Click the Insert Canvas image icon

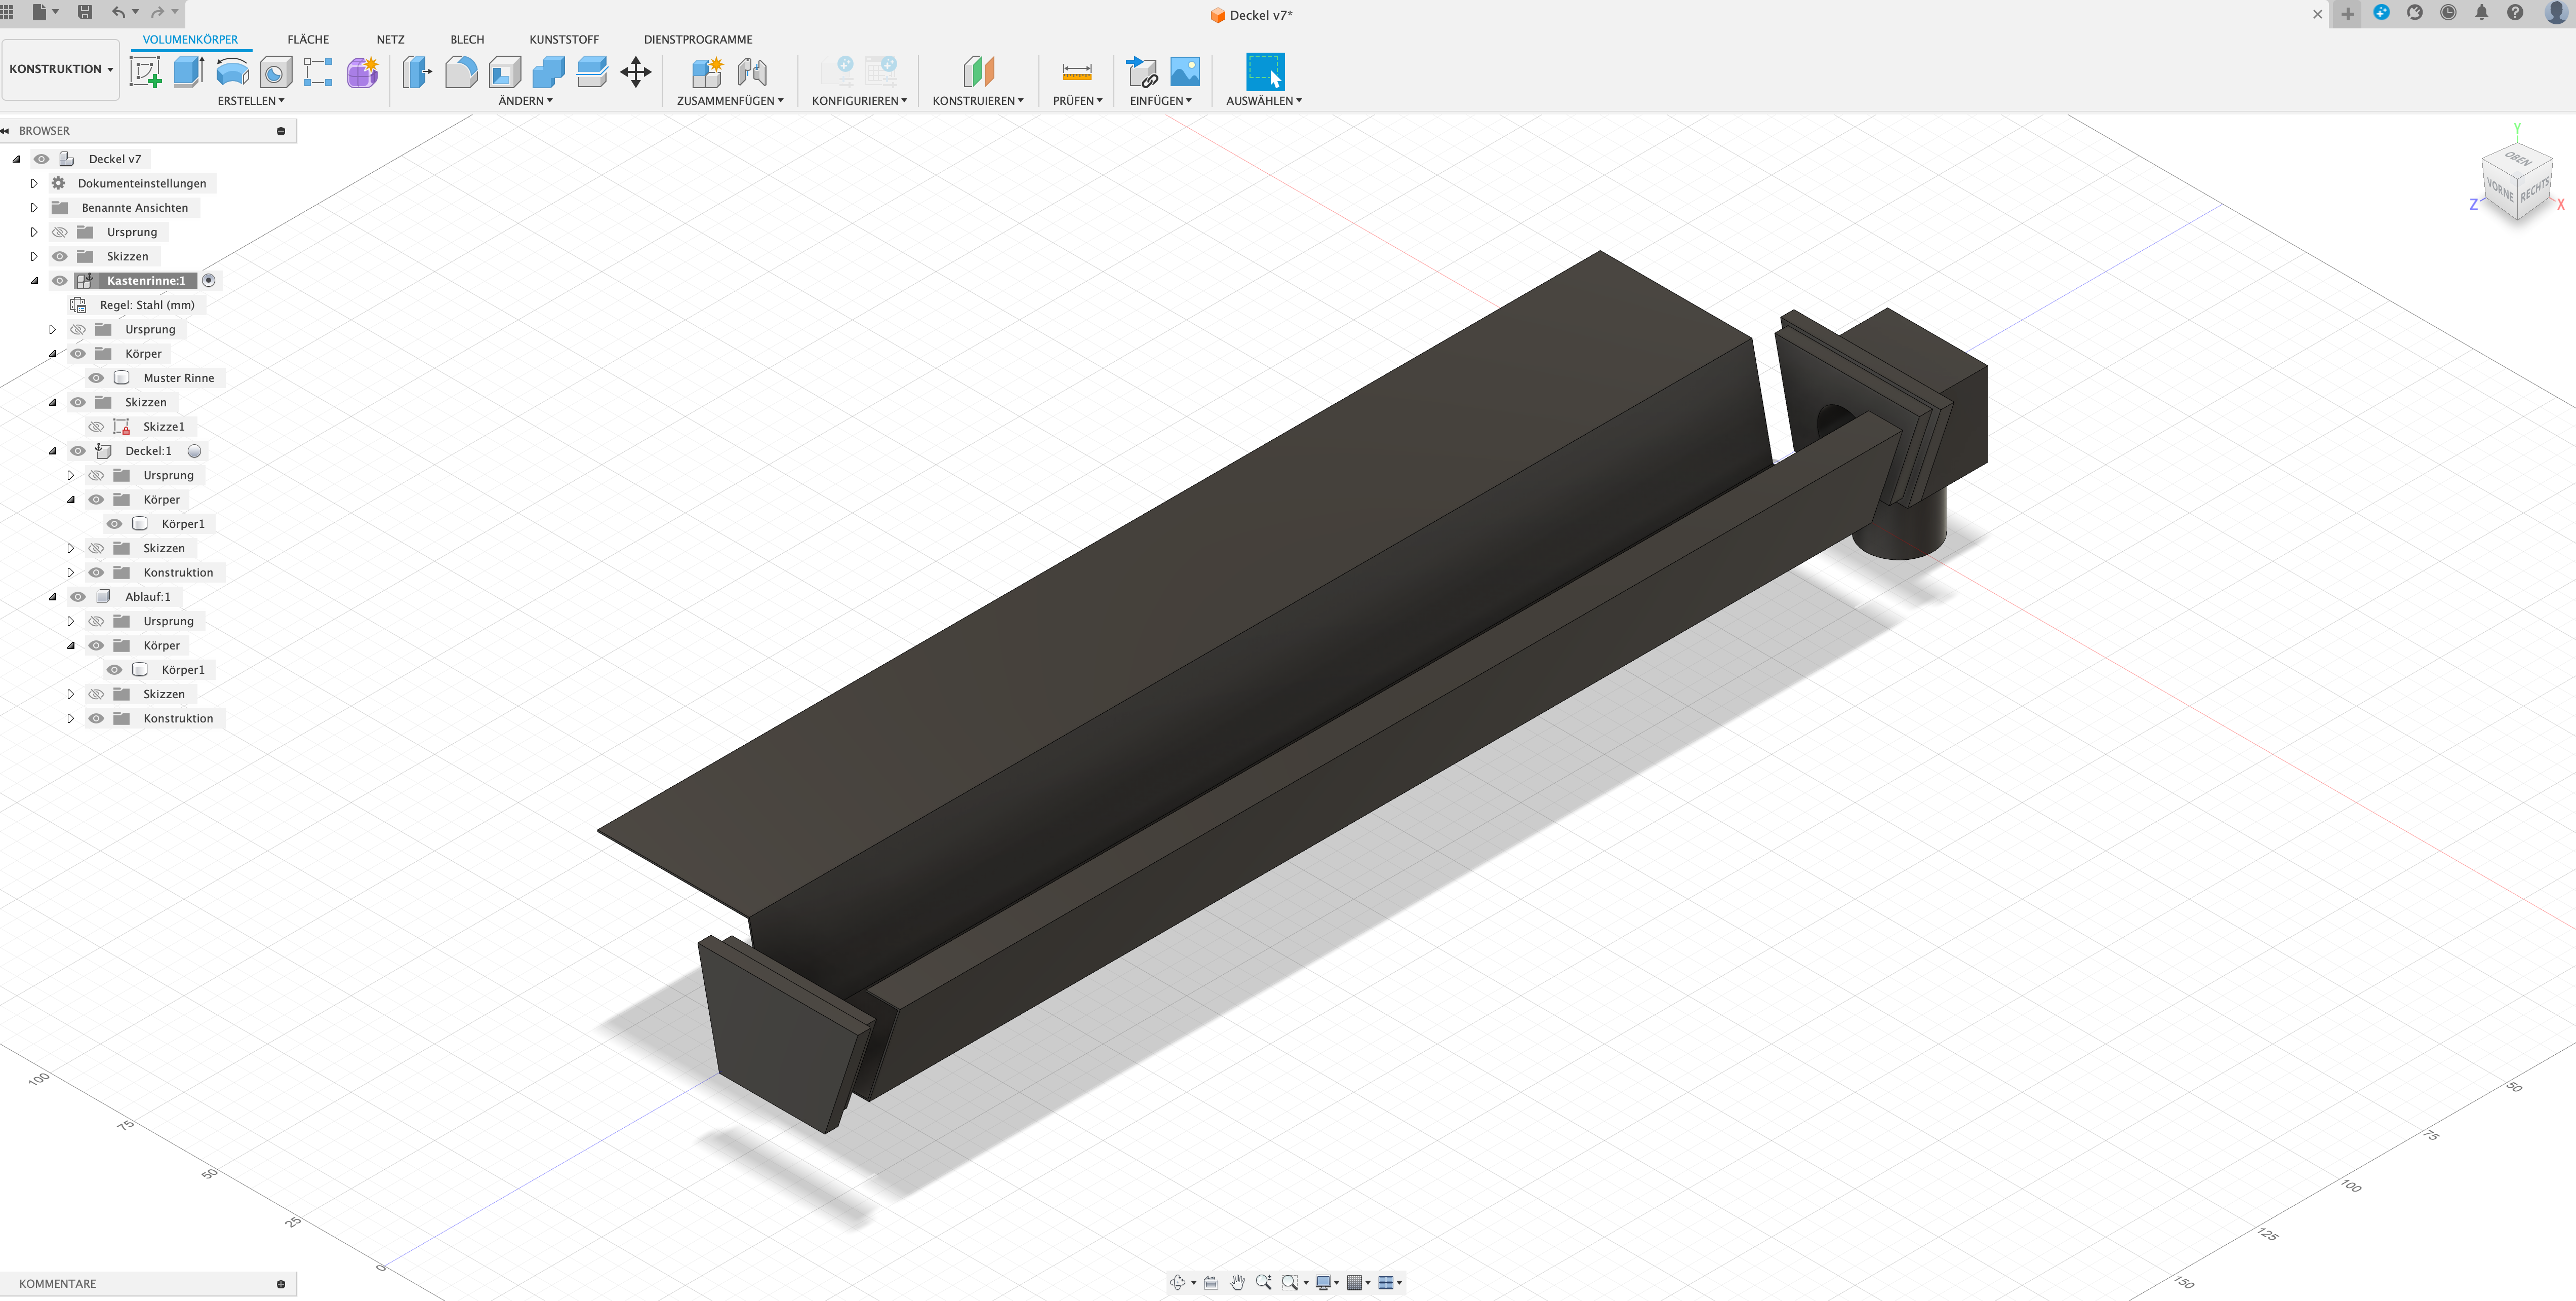point(1185,72)
